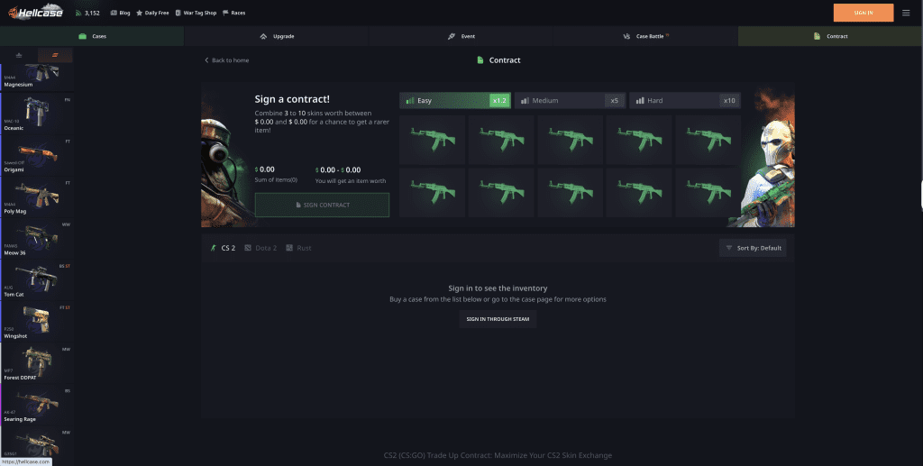Open the M4A4 Poly Mag drop
The image size is (923, 466).
[37, 197]
